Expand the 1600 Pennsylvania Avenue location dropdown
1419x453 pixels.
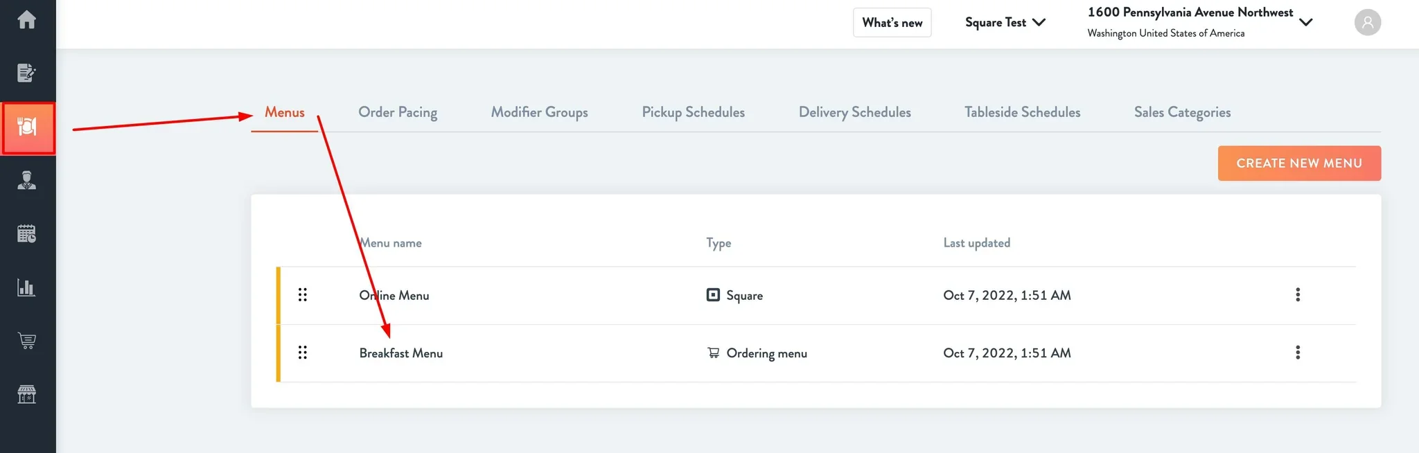(1199, 22)
